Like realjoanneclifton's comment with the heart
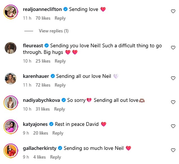The image size is (179, 164). pyautogui.click(x=173, y=11)
